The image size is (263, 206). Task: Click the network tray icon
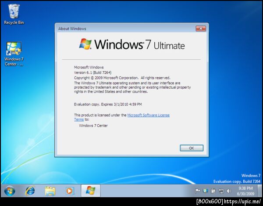(x=221, y=191)
